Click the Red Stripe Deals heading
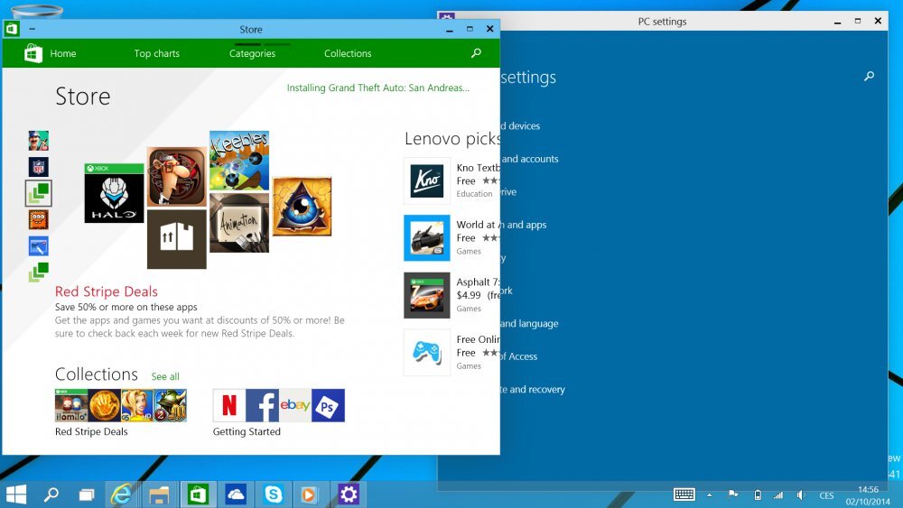The width and height of the screenshot is (903, 508). coord(107,291)
